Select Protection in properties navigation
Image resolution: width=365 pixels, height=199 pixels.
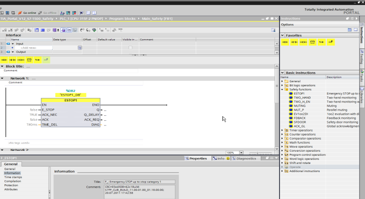(x=11, y=185)
